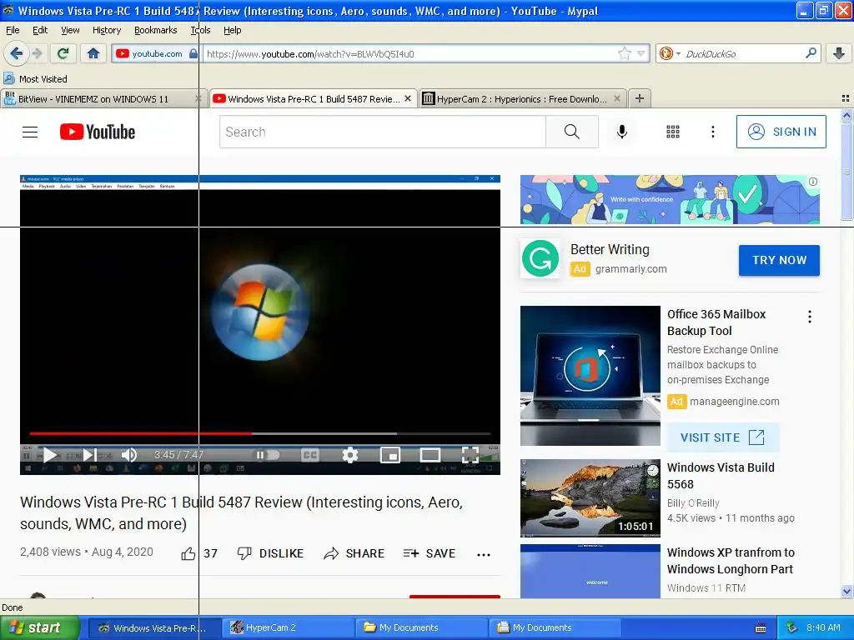Click the Grammarly logo icon

pos(540,258)
